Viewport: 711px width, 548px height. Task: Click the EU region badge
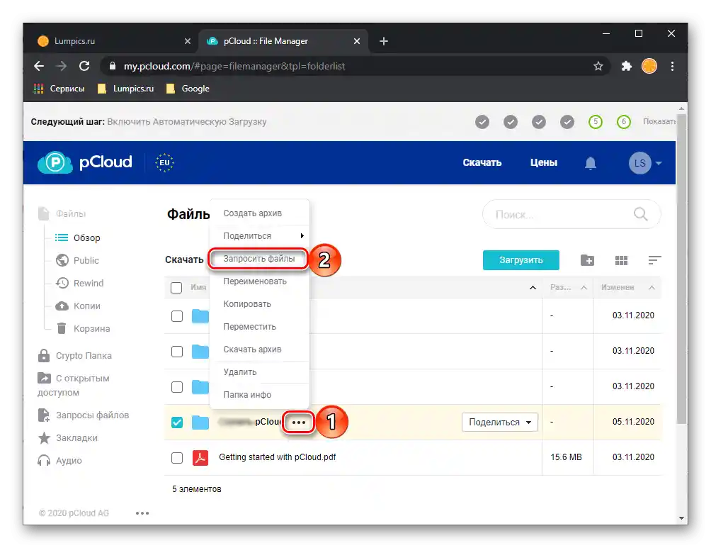(164, 162)
